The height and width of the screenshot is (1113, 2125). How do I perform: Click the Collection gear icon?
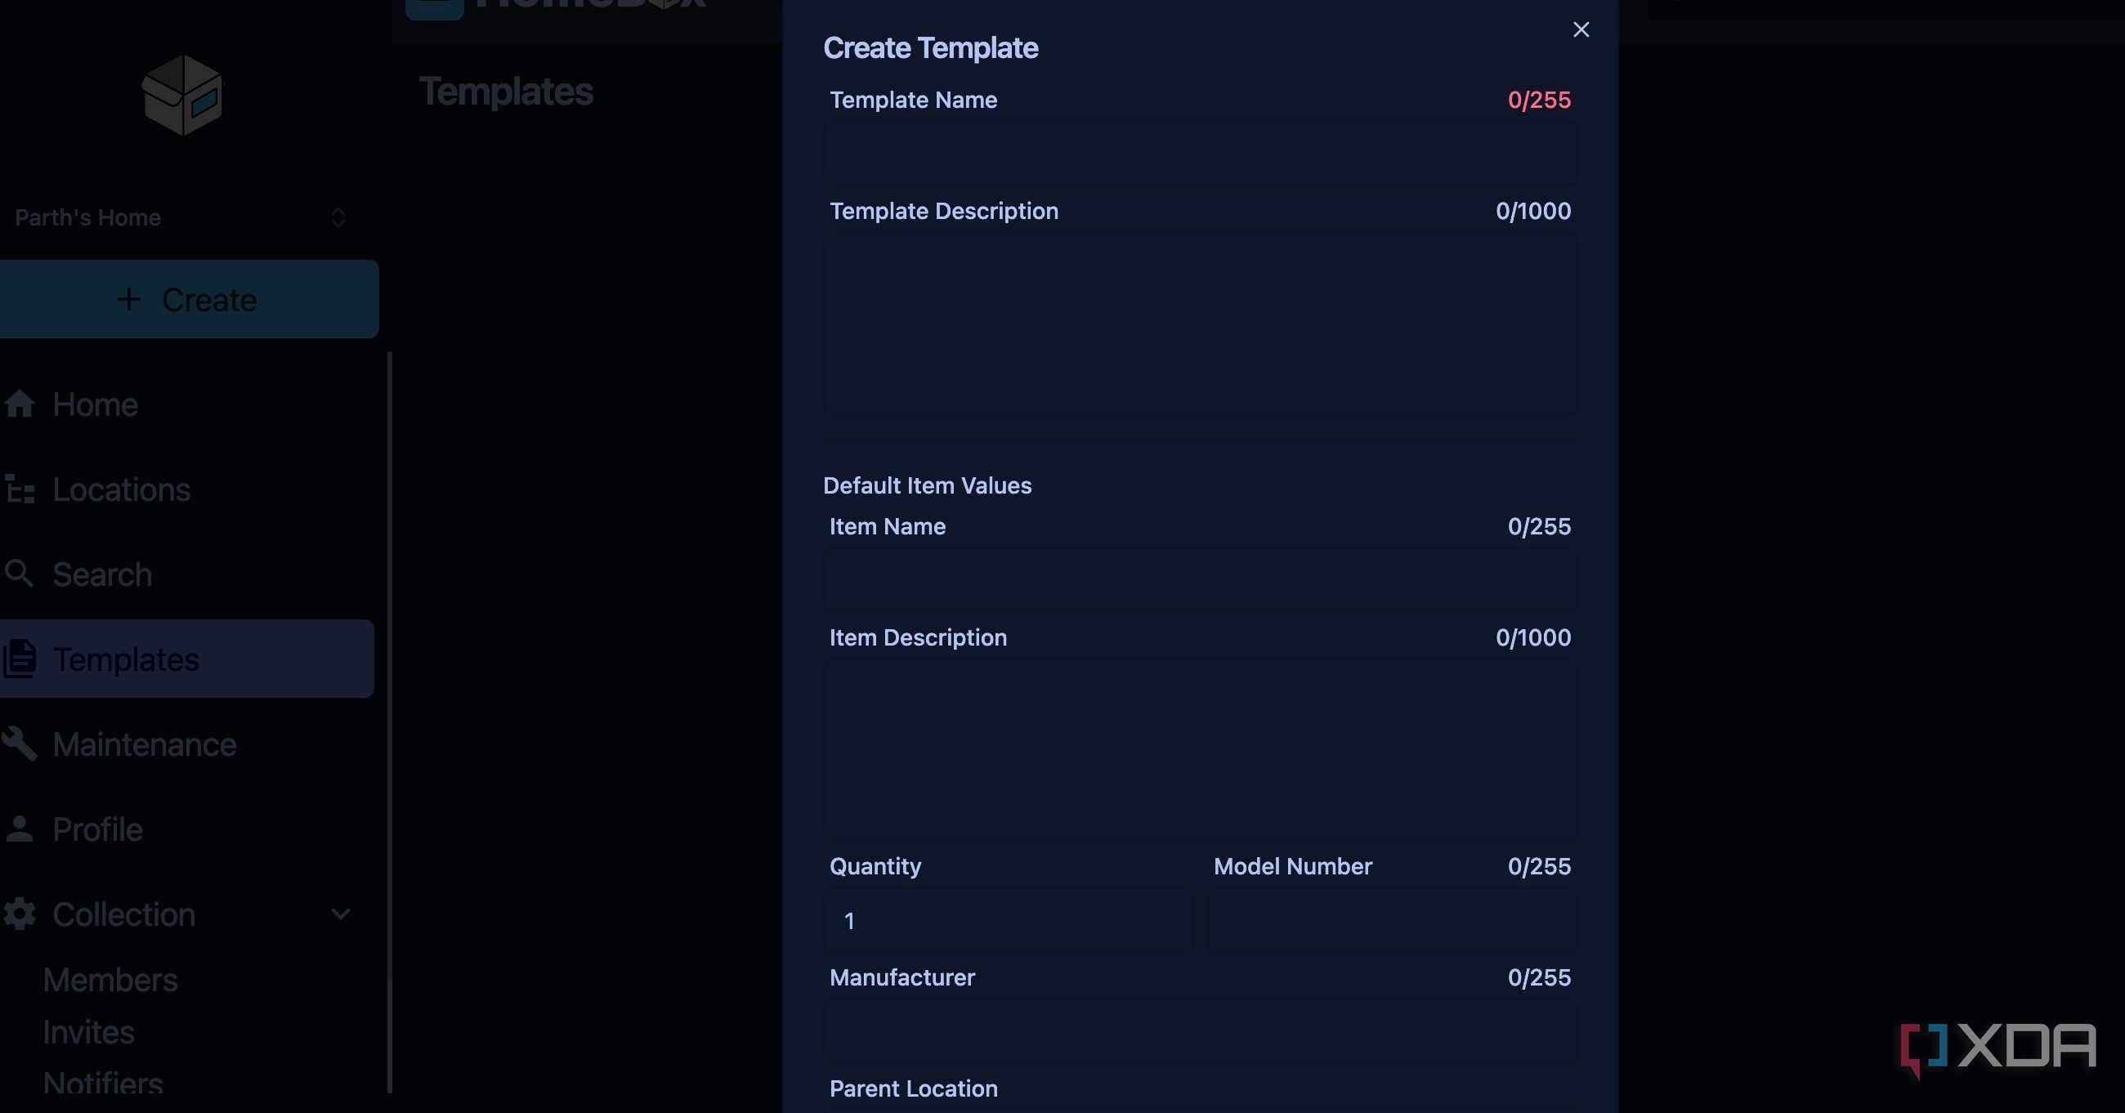click(20, 914)
